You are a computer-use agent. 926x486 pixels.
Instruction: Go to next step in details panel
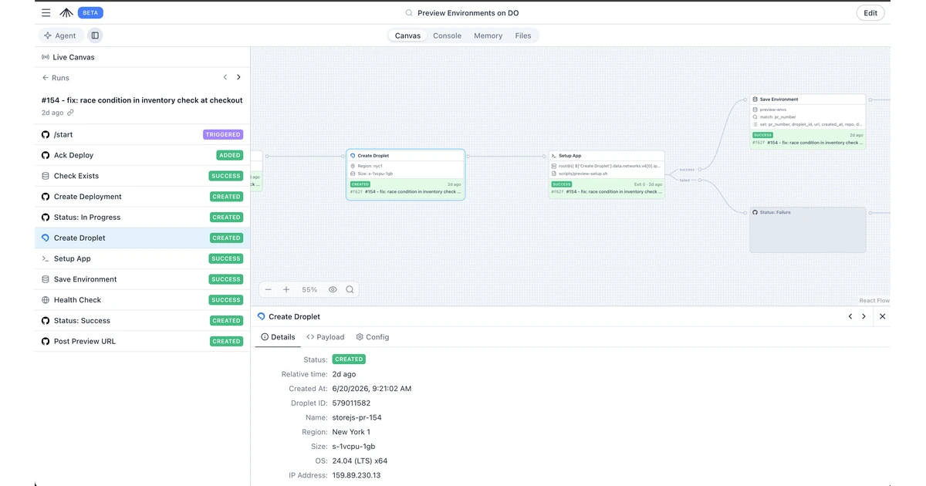coord(863,316)
